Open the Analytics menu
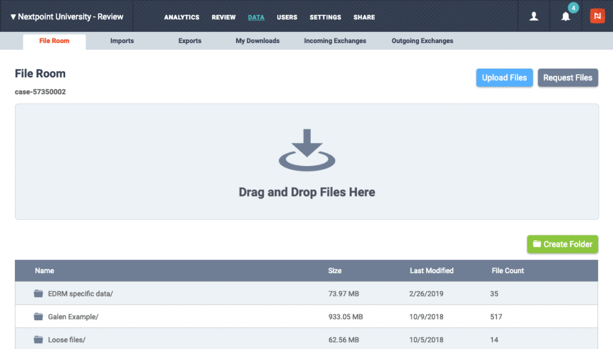The width and height of the screenshot is (613, 349). point(181,17)
